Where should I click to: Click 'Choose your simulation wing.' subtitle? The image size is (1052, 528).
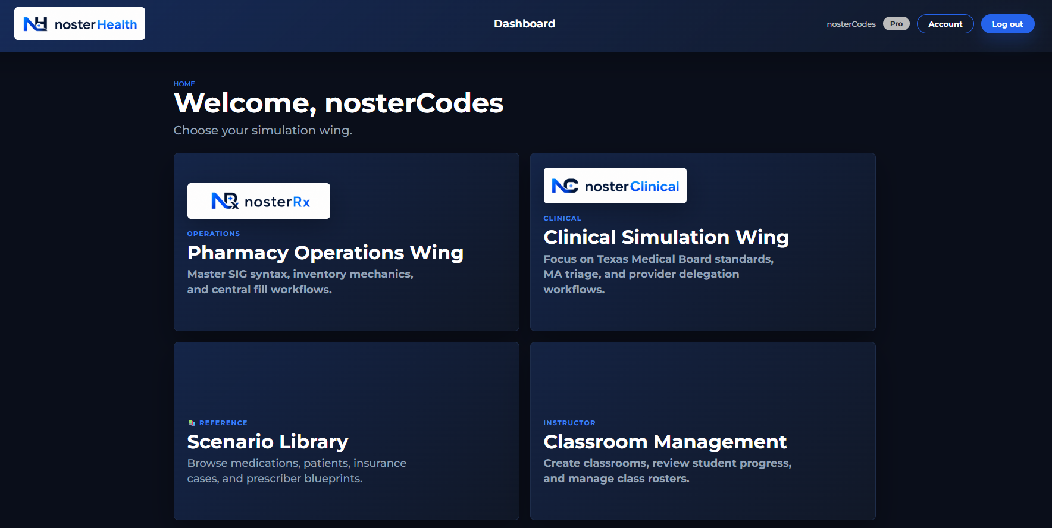[263, 130]
